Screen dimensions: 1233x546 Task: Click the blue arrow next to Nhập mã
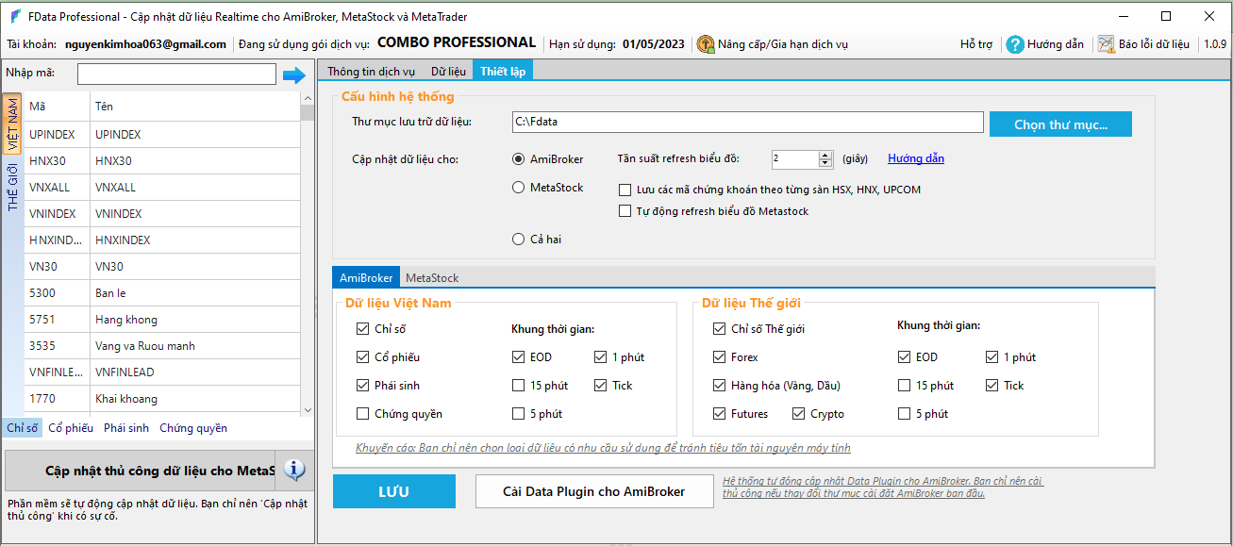(x=294, y=75)
